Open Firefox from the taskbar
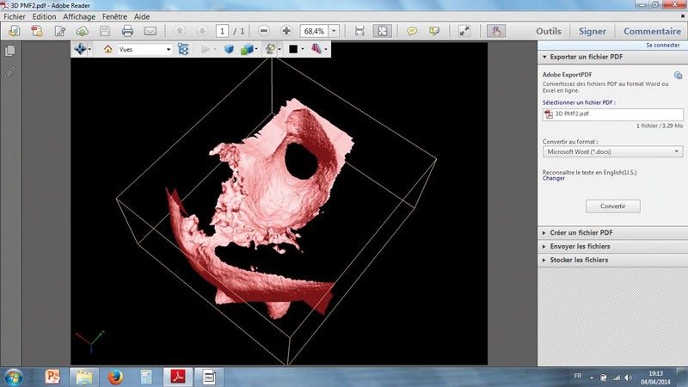 pyautogui.click(x=115, y=376)
